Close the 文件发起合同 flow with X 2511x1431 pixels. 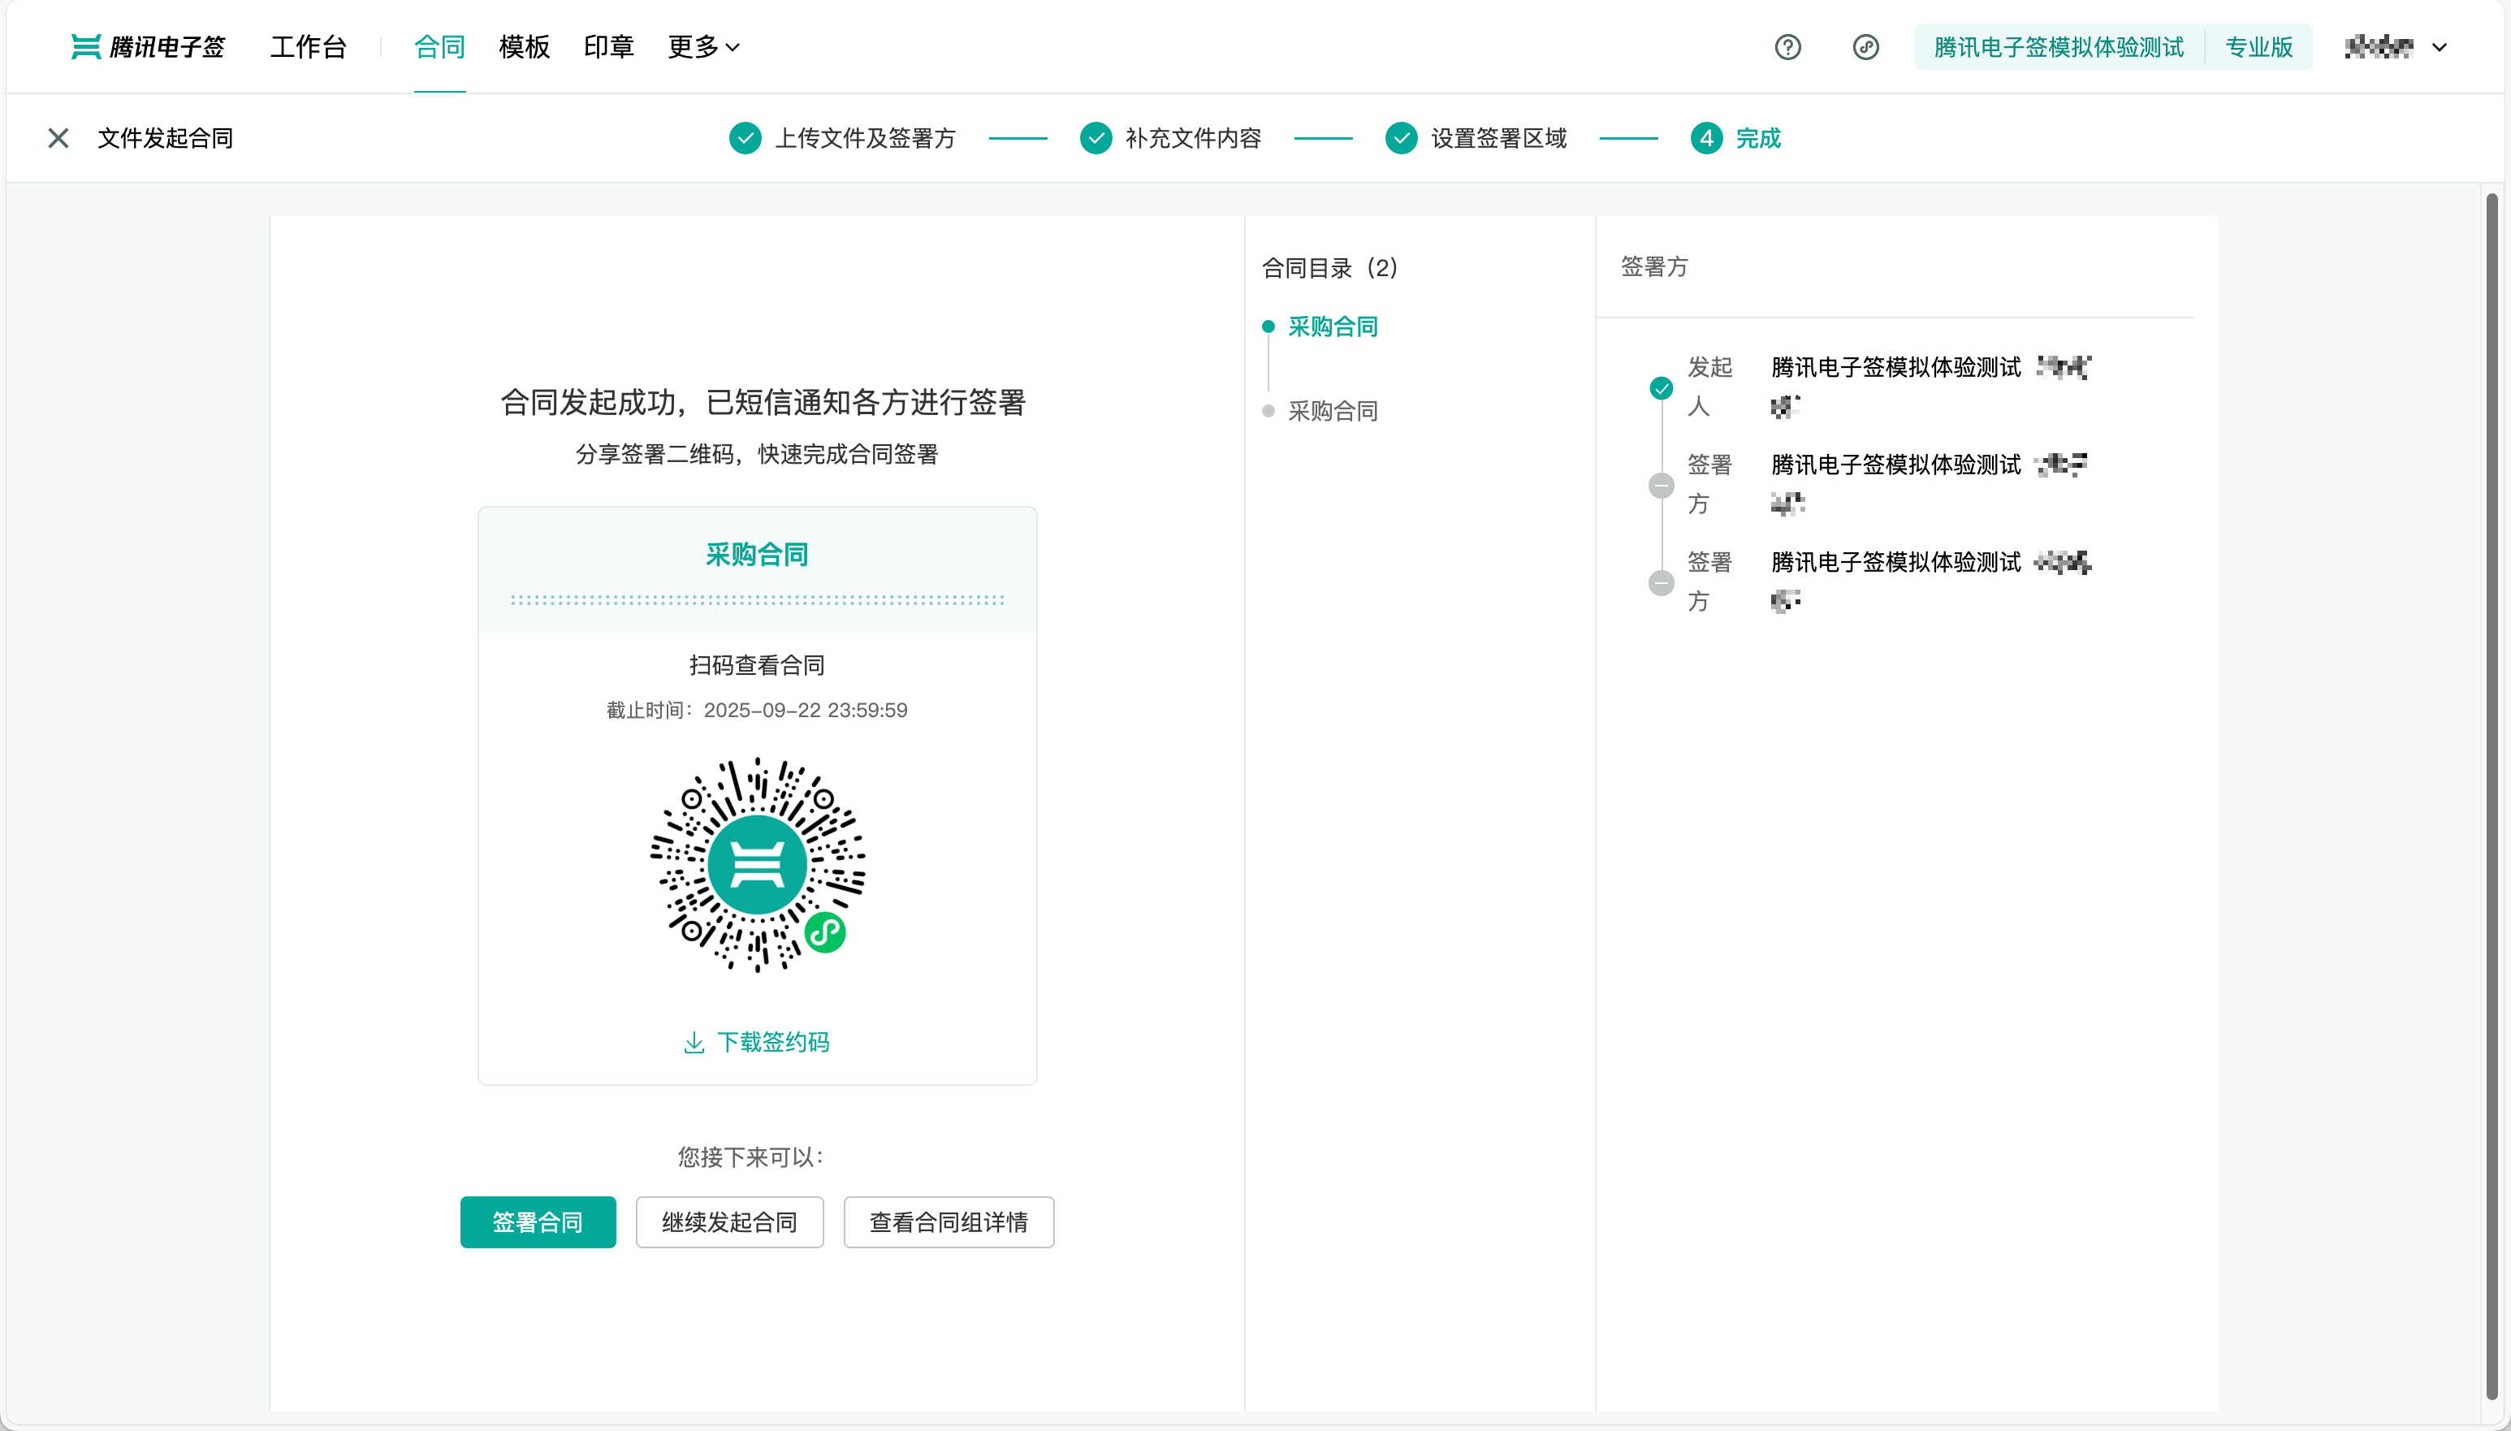coord(58,139)
